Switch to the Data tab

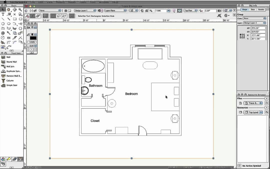pyautogui.click(x=252, y=9)
